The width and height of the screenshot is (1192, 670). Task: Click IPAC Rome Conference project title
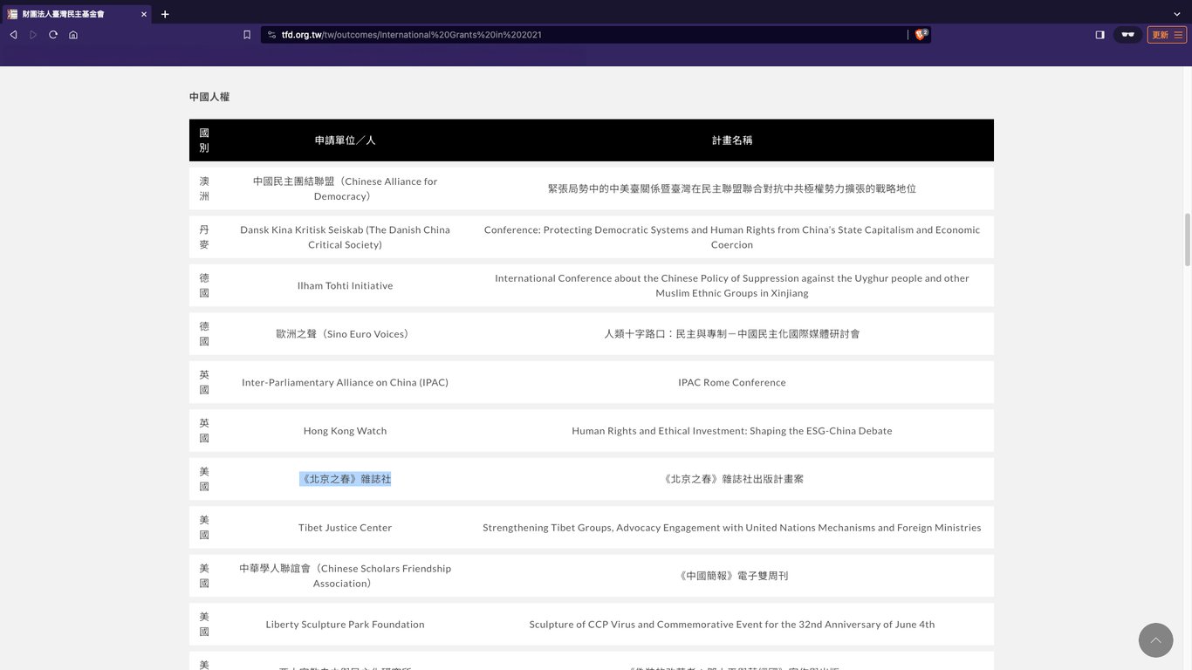(732, 382)
